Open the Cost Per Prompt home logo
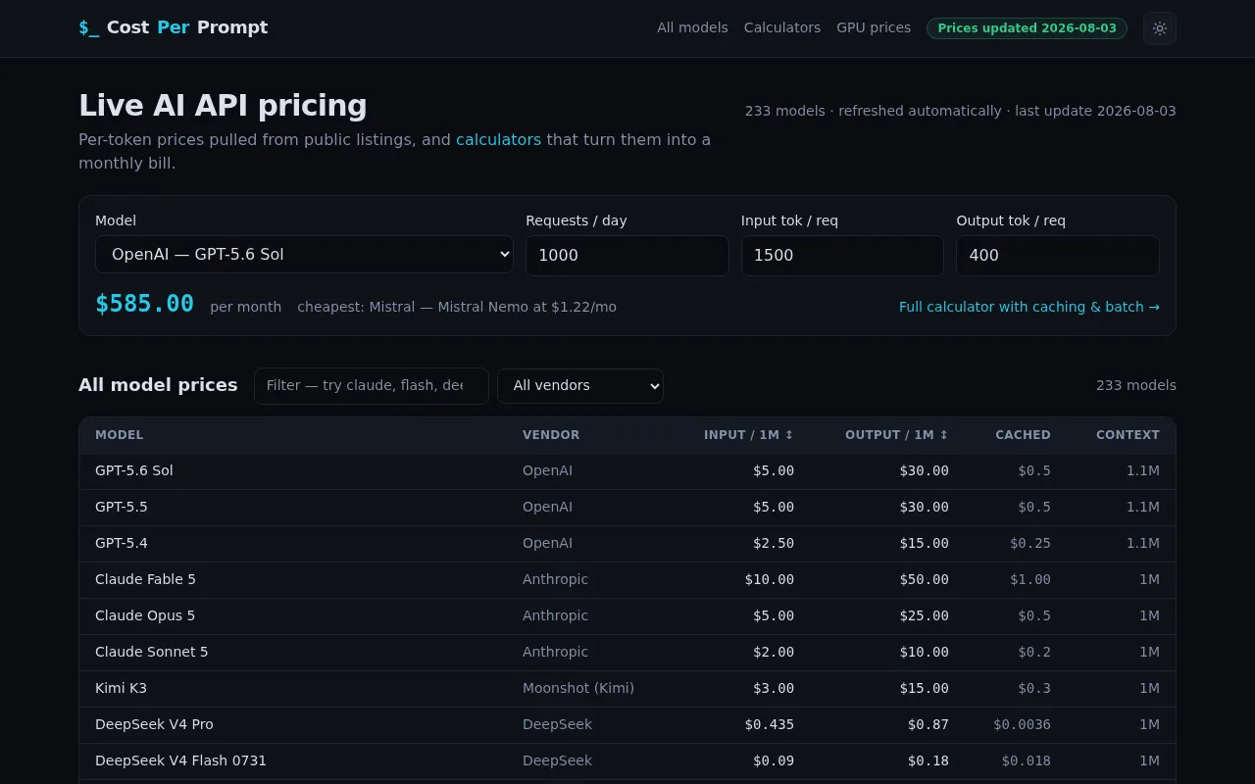This screenshot has width=1255, height=784. pos(174,27)
